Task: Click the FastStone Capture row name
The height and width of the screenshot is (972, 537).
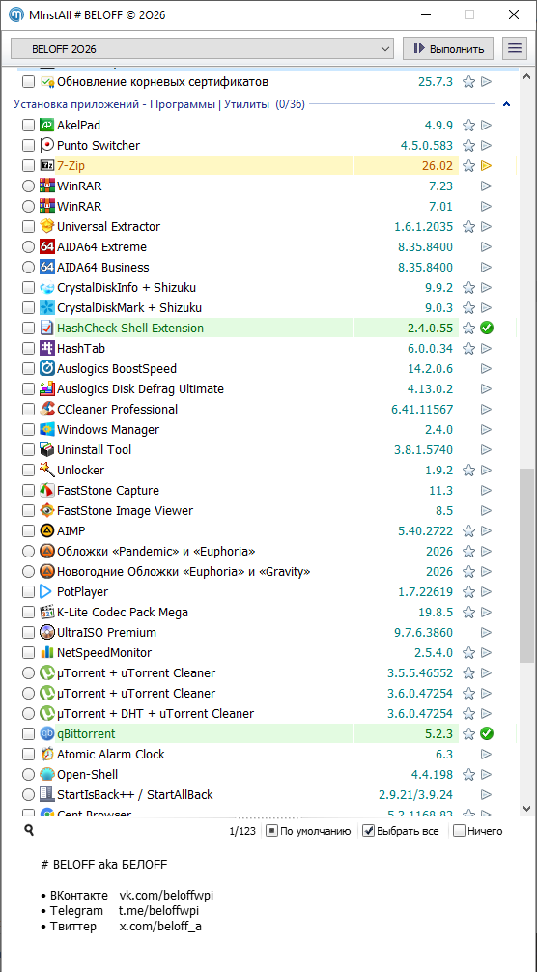Action: pos(108,491)
